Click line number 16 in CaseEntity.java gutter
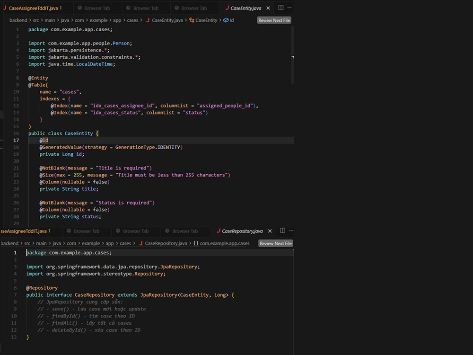 point(16,133)
